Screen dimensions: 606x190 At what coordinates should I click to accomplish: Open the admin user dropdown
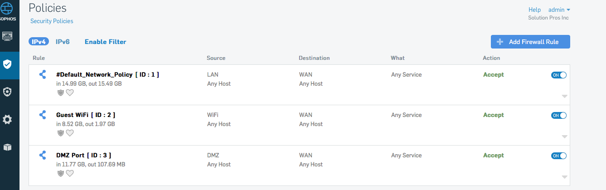[x=559, y=10]
